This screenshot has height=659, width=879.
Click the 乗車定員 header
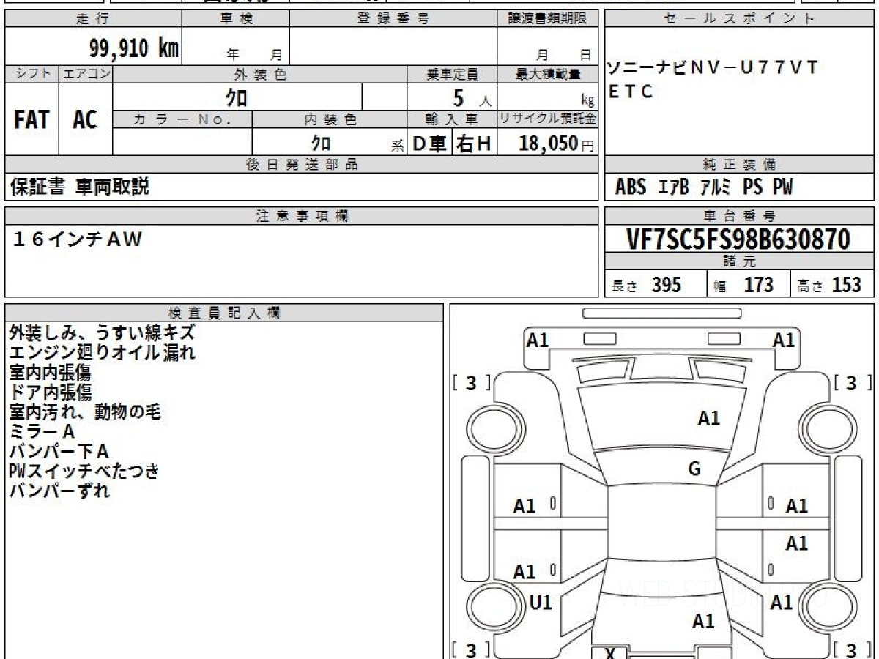[x=452, y=74]
